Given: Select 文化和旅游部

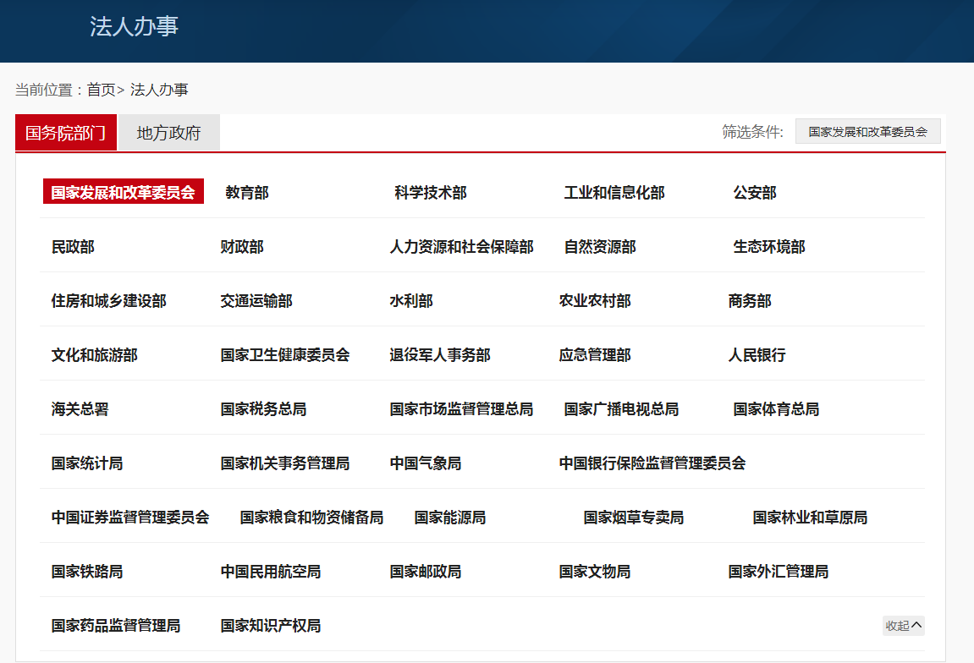Looking at the screenshot, I should pos(95,355).
